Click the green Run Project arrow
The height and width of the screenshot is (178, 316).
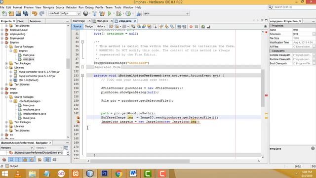pyautogui.click(x=110, y=13)
